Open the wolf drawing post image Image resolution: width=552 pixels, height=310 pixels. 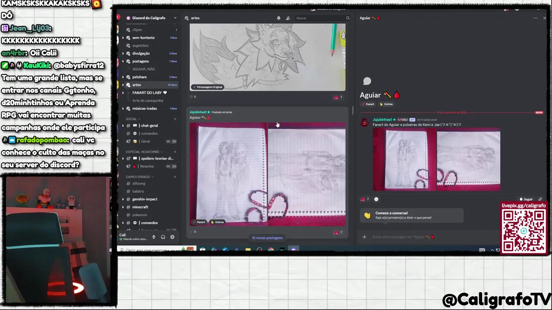pyautogui.click(x=267, y=57)
